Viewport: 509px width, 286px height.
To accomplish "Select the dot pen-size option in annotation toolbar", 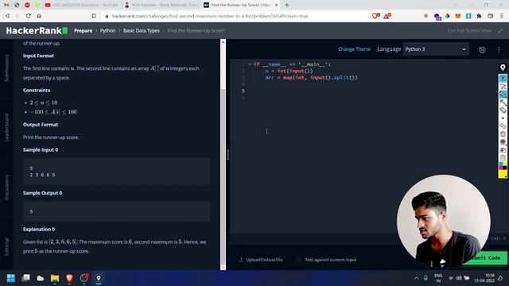I will pos(503,118).
